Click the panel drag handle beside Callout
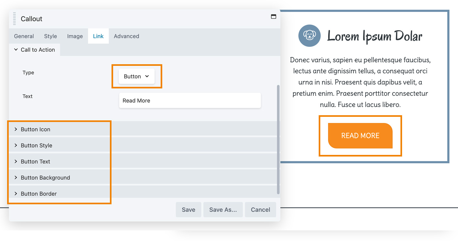This screenshot has height=243, width=458. pyautogui.click(x=14, y=19)
